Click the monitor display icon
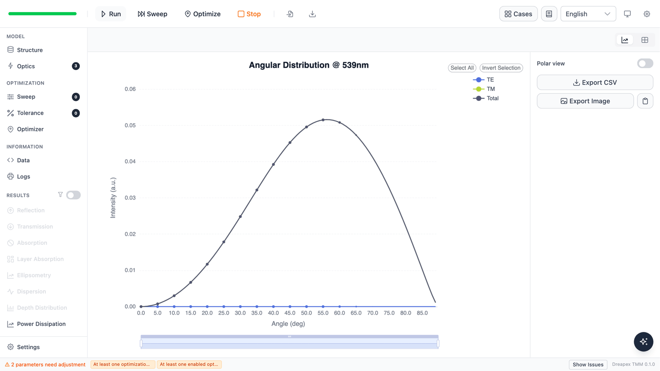Image resolution: width=660 pixels, height=371 pixels. 627,14
